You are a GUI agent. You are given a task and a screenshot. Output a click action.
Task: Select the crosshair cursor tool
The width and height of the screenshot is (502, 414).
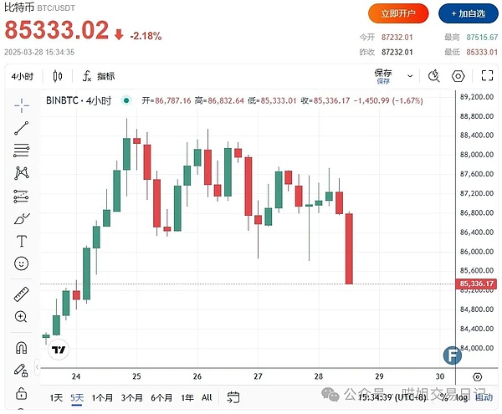pos(22,105)
